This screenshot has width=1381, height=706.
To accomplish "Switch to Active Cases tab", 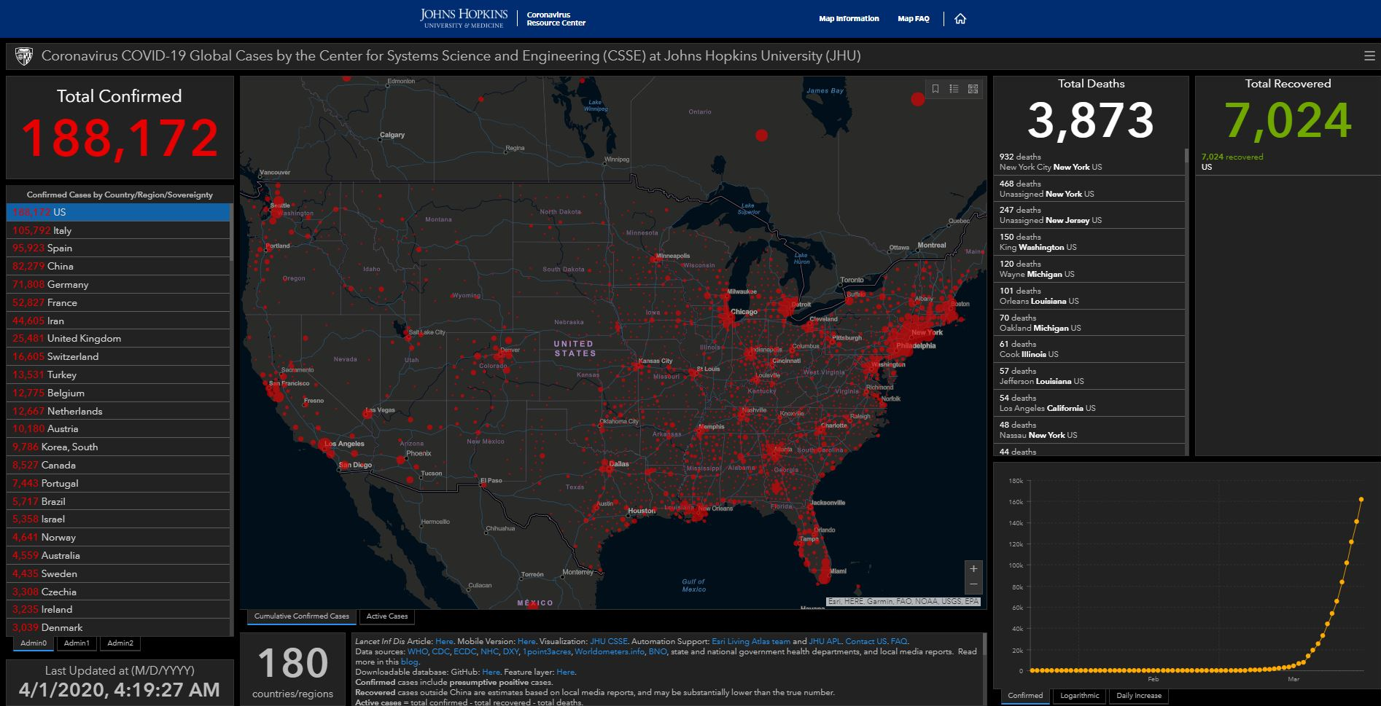I will point(387,616).
